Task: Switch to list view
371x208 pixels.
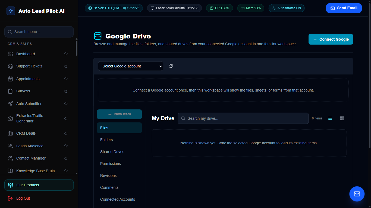Action: [x=330, y=118]
